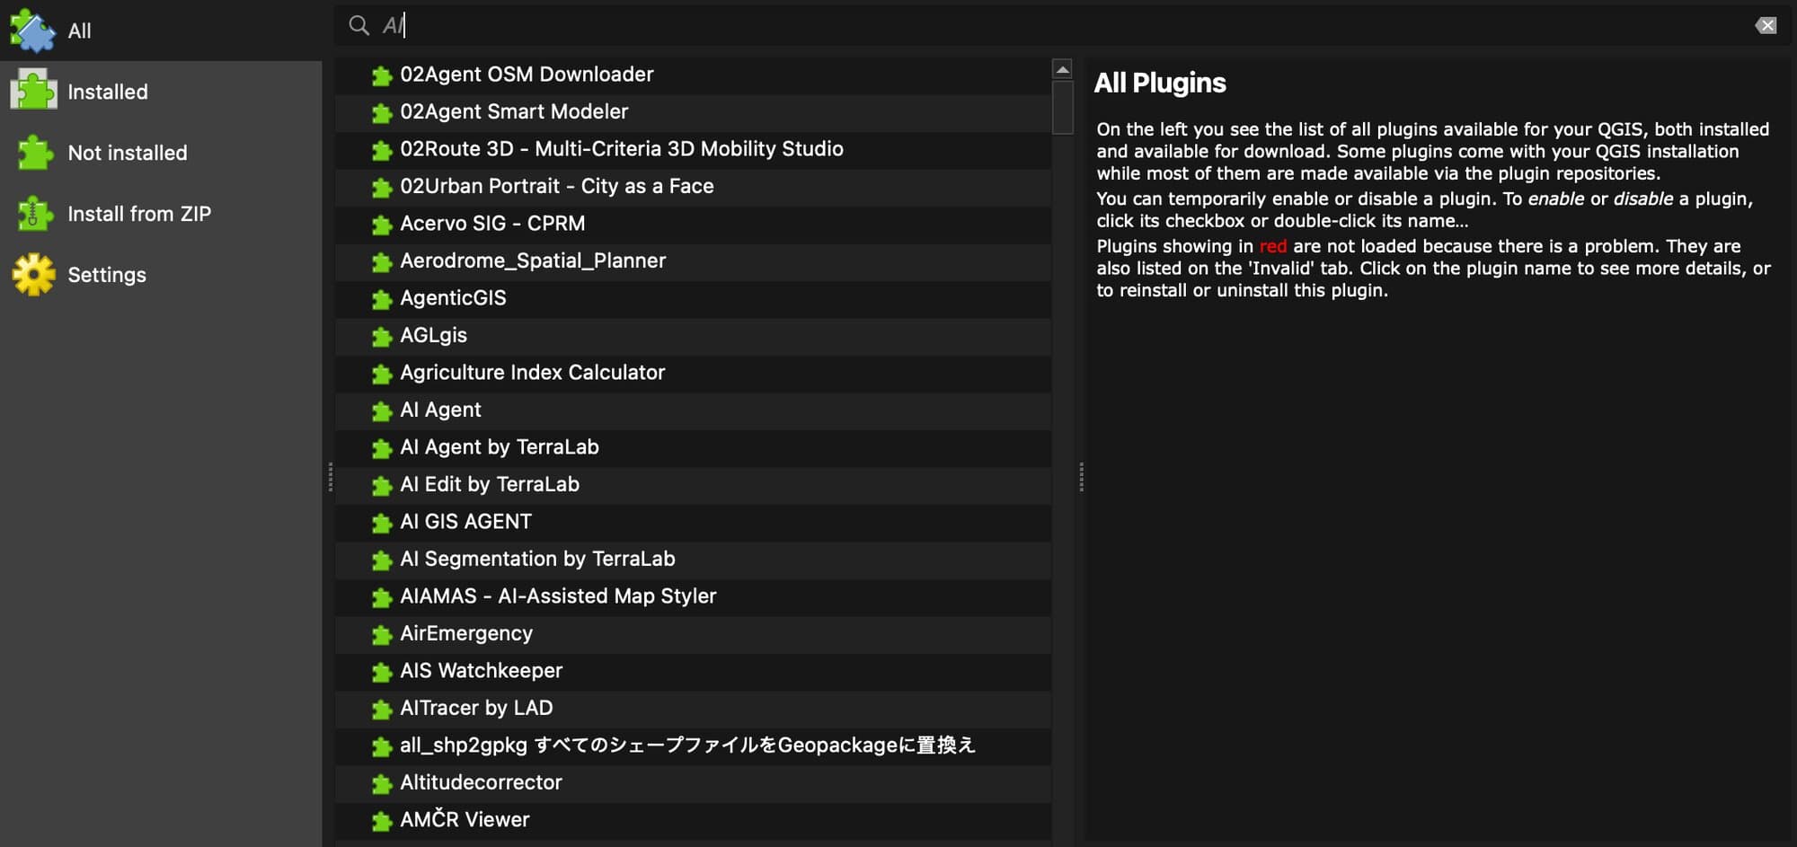The image size is (1797, 847).
Task: Click the plugin list scrollbar thumb
Action: 1062,107
